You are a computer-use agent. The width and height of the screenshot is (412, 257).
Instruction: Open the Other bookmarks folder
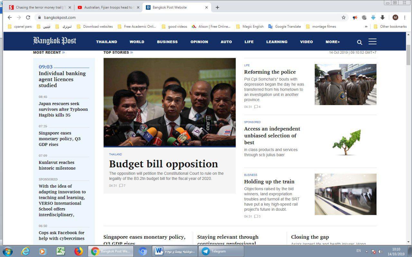(390, 27)
